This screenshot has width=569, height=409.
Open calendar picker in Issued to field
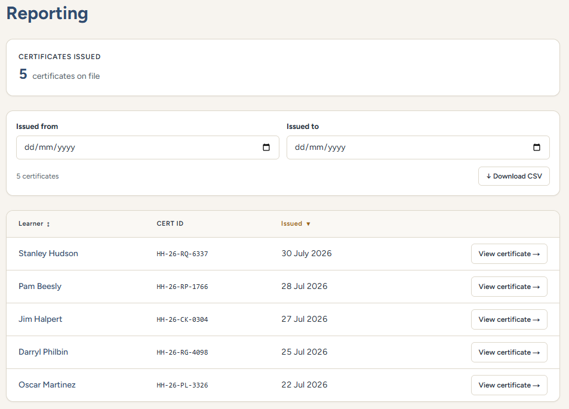pos(536,147)
